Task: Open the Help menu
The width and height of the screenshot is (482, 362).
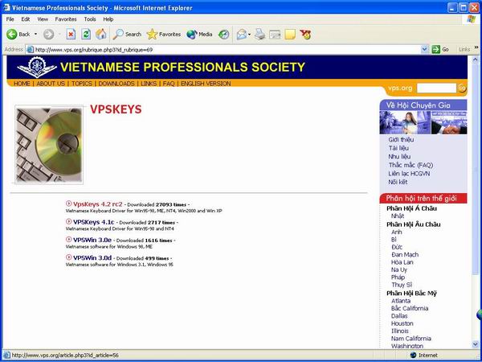Action: (x=108, y=19)
